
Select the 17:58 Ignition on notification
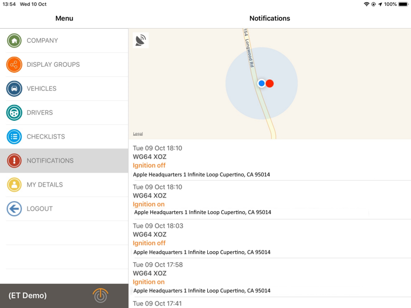click(269, 277)
